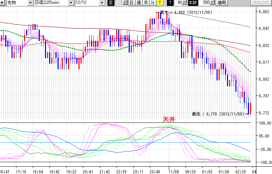Select the 月 monthly timeframe button
This screenshot has width=272, height=174.
(x=145, y=3)
